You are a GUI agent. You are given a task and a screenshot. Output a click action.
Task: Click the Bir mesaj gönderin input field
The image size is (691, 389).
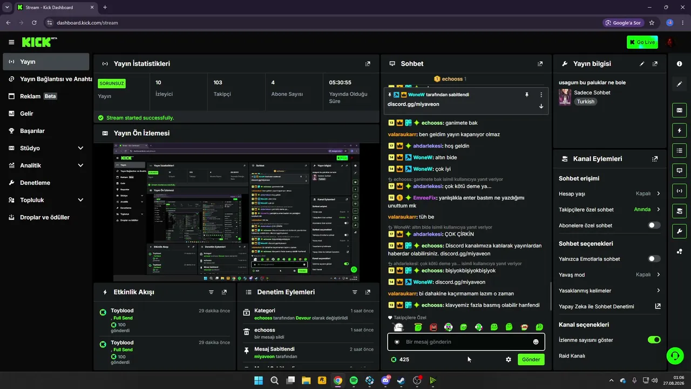click(466, 342)
